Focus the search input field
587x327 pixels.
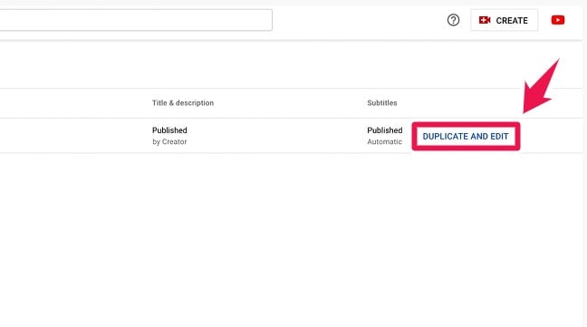point(136,20)
